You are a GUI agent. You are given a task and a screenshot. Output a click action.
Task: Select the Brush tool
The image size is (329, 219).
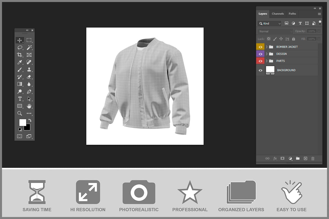point(20,70)
